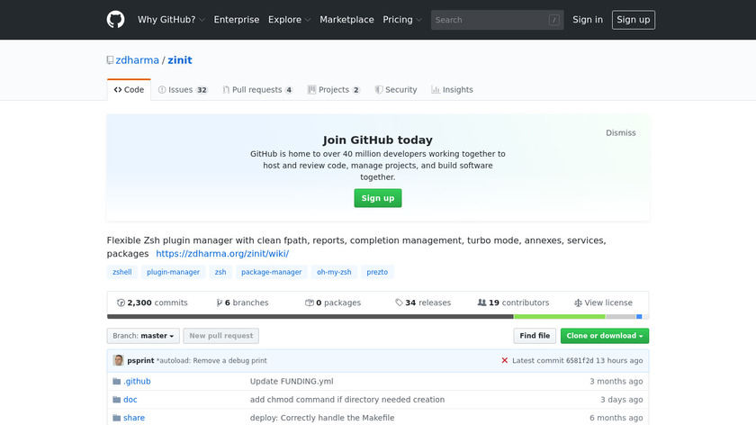The width and height of the screenshot is (756, 425).
Task: Click the contributors people icon
Action: pyautogui.click(x=481, y=303)
